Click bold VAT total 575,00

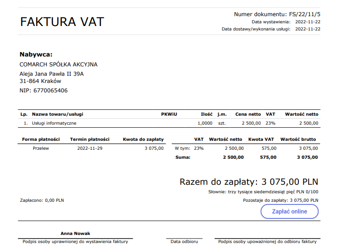coord(268,157)
